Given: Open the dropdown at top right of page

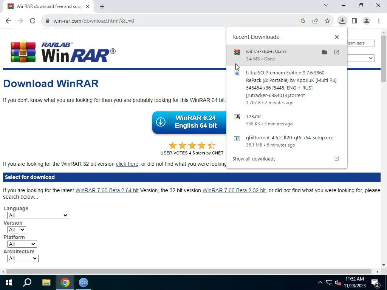Looking at the screenshot, I should coord(361,58).
